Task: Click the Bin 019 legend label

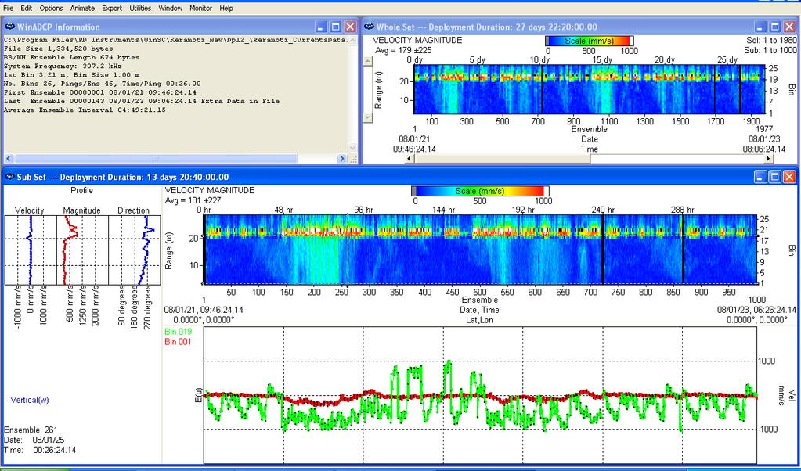Action: (x=178, y=333)
